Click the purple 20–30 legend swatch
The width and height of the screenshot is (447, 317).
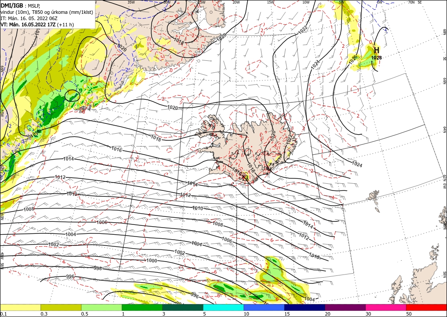click(345, 307)
